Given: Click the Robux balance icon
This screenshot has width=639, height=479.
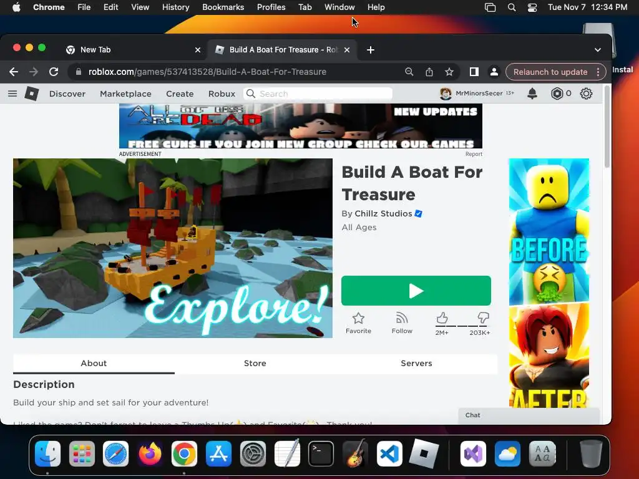Looking at the screenshot, I should coord(557,94).
